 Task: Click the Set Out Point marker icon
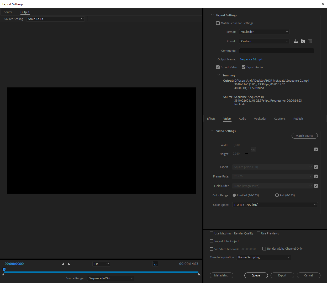point(69,264)
